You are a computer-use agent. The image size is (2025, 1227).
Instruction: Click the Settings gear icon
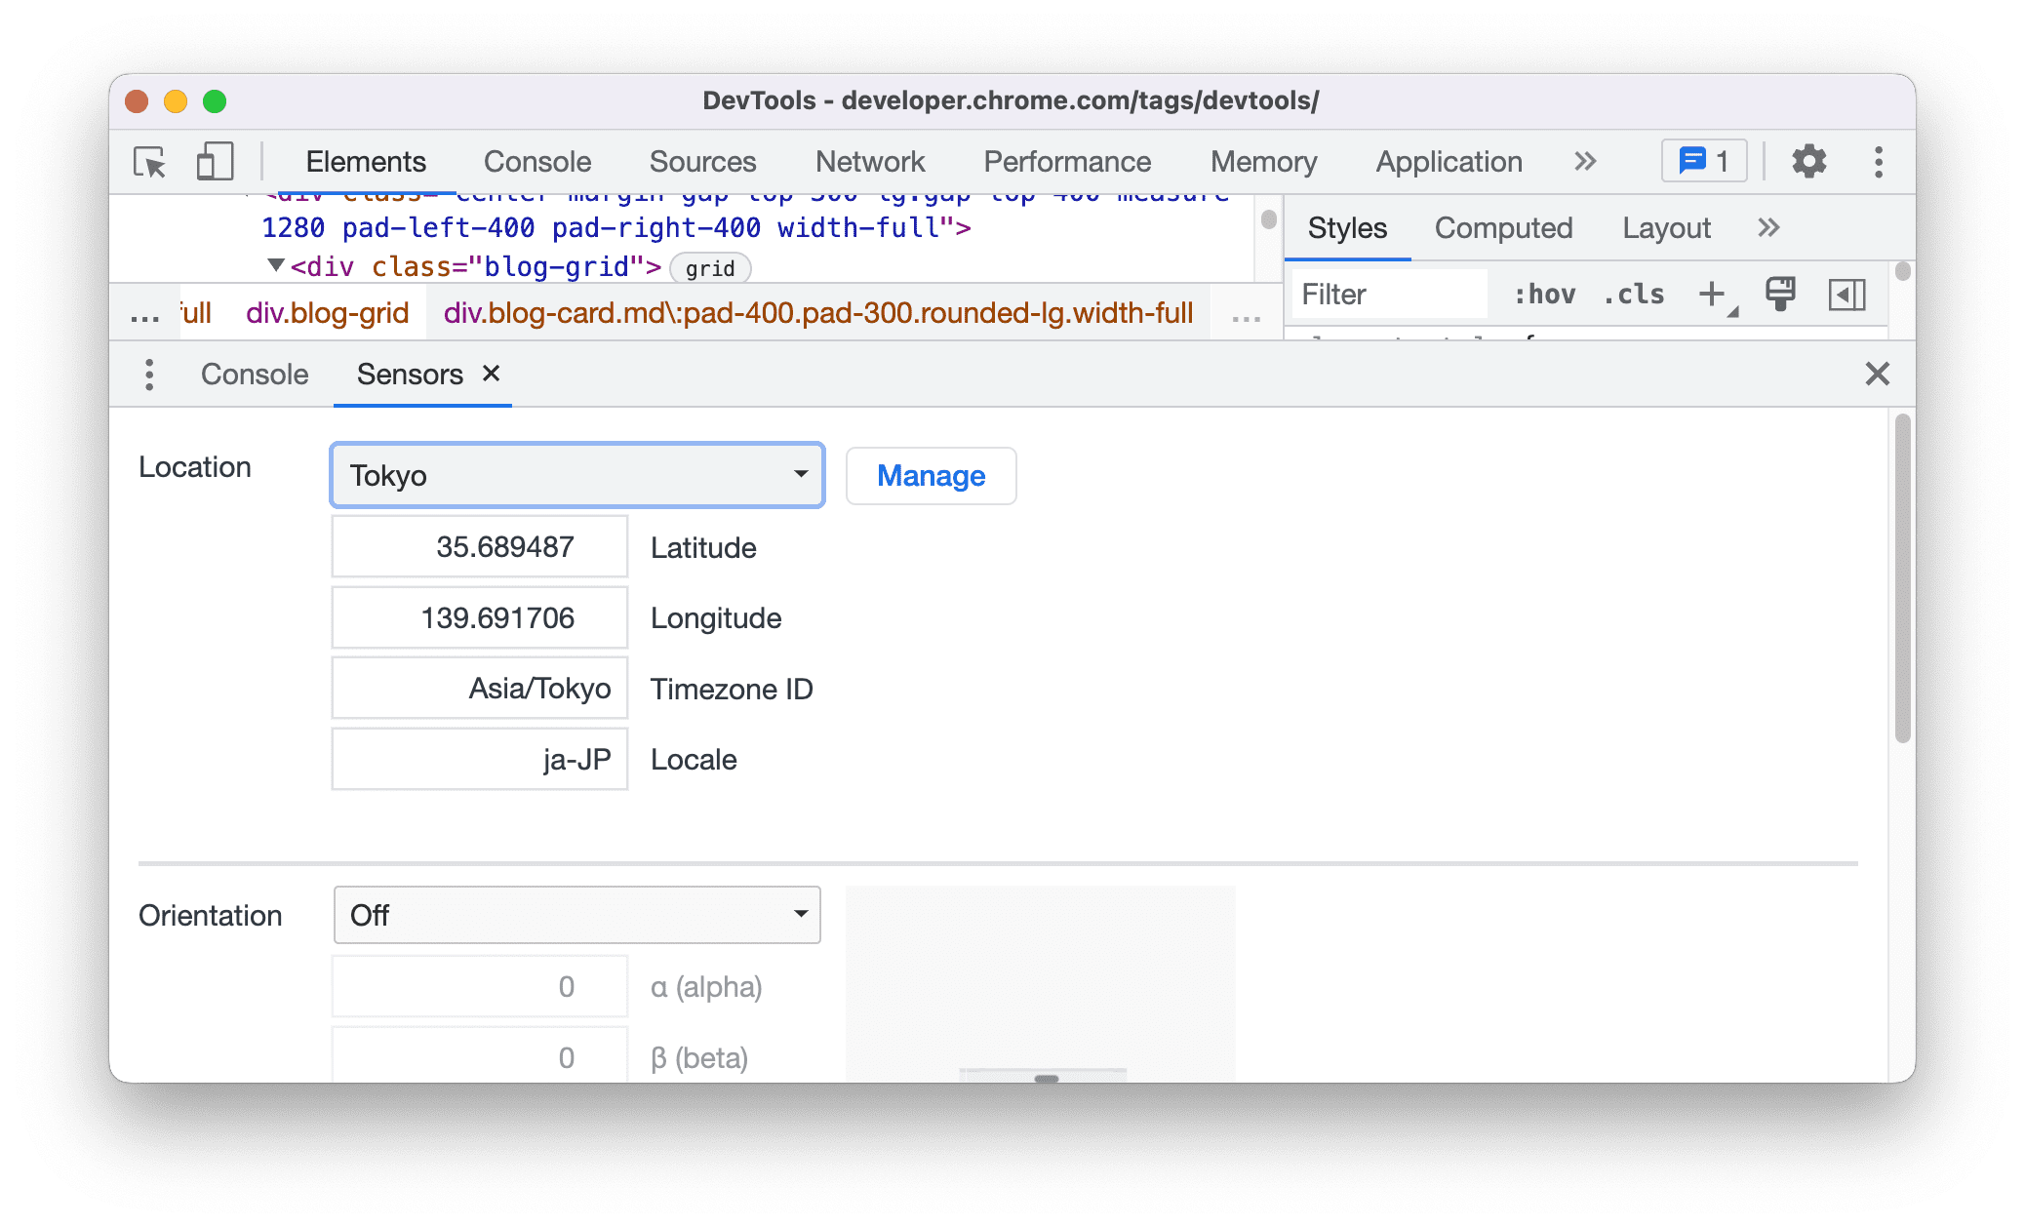tap(1806, 162)
